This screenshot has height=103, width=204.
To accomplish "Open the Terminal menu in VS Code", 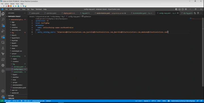I will click(39, 9).
